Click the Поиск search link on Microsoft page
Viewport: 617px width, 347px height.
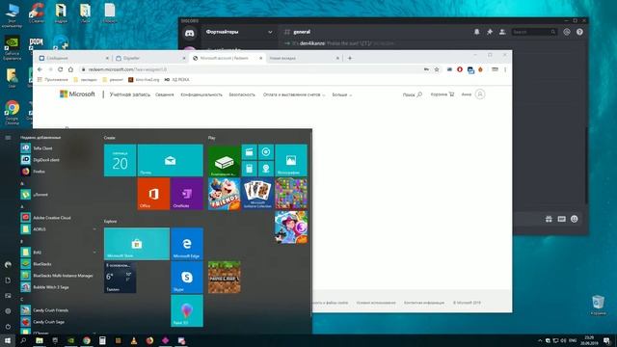pos(412,94)
